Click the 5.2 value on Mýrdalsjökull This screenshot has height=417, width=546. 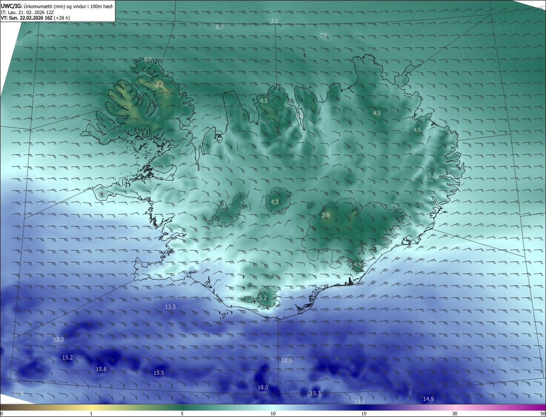point(262,298)
